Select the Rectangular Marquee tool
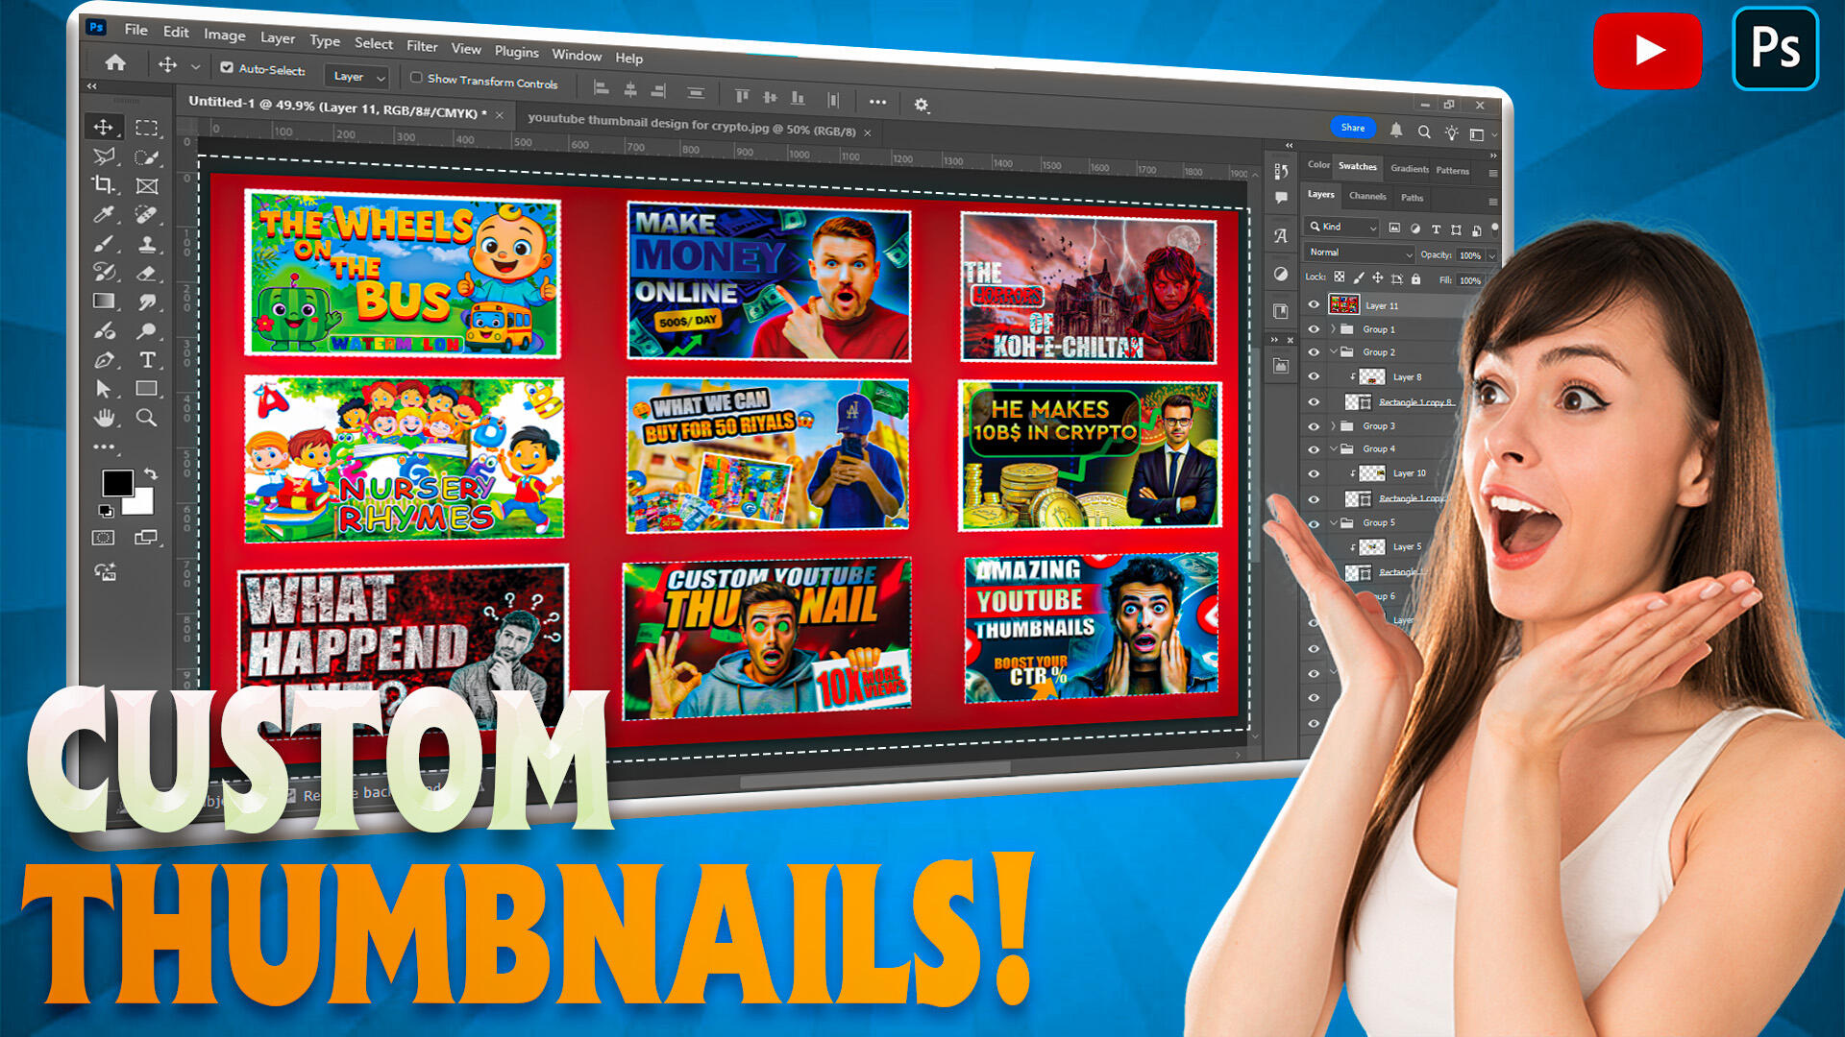The height and width of the screenshot is (1037, 1845). click(x=147, y=128)
